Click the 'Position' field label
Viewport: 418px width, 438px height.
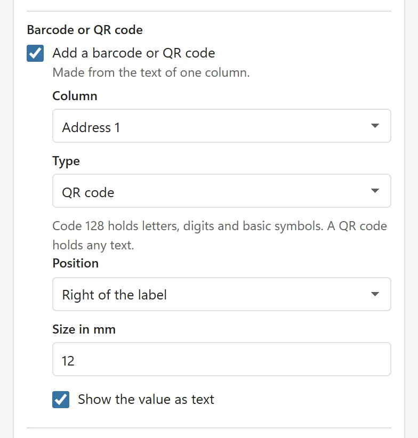coord(75,263)
